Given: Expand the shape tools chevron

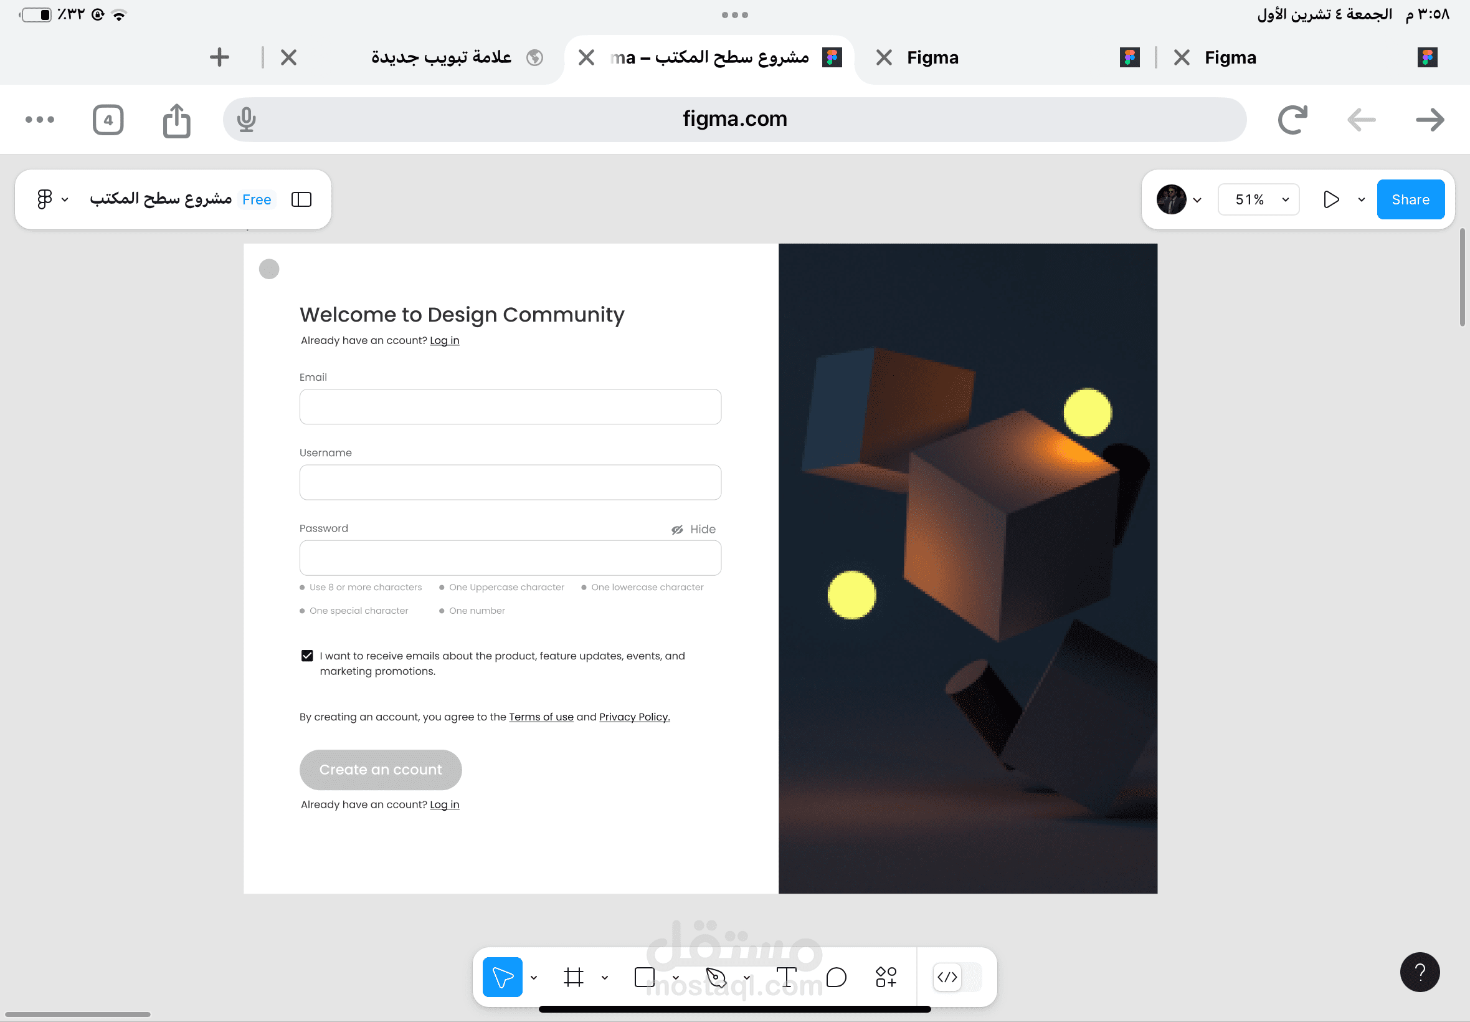Looking at the screenshot, I should (676, 977).
